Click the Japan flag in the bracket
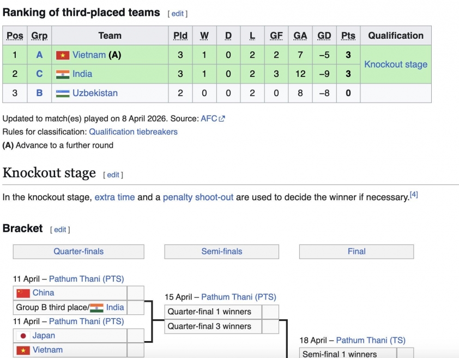The image size is (459, 358). coord(23,336)
